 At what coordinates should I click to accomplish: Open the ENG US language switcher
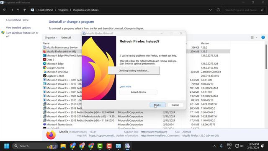click(229, 146)
